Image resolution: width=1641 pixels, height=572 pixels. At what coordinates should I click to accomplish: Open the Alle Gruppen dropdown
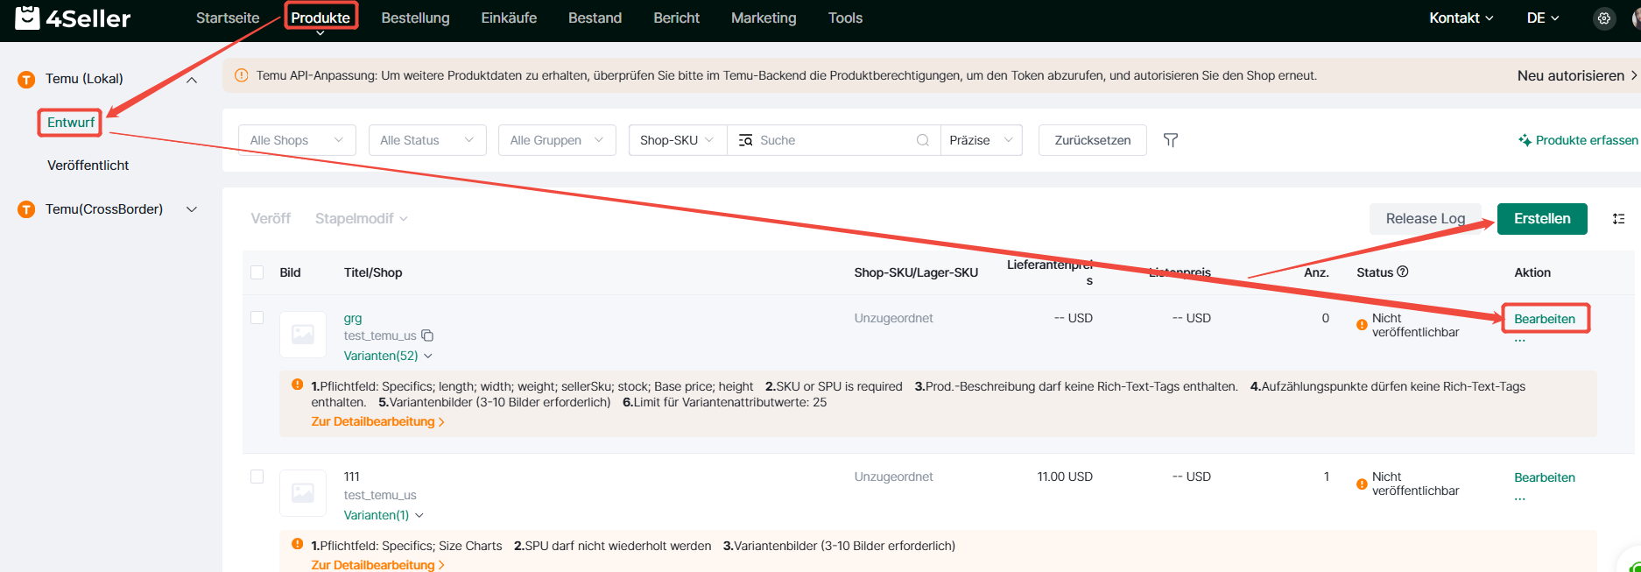(x=557, y=140)
